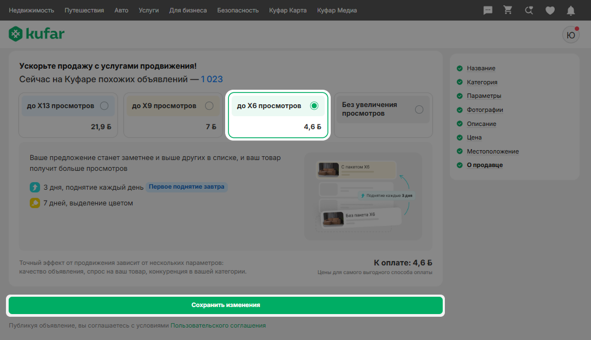Open Авто menu item

(x=121, y=10)
